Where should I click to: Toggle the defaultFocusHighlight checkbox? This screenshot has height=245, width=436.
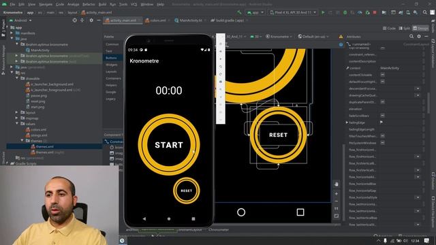point(383,82)
